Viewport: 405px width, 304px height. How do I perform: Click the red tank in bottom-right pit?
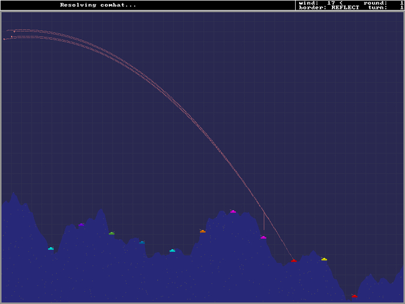354,296
